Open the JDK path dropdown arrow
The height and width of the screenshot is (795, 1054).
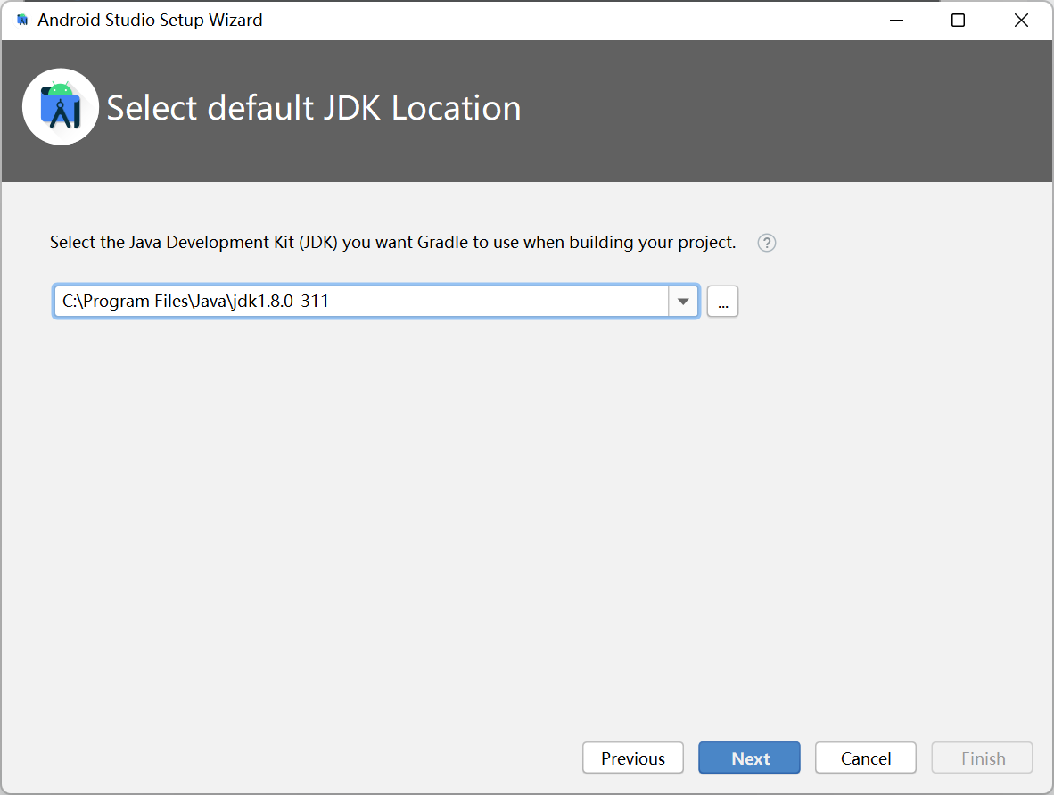(x=683, y=302)
